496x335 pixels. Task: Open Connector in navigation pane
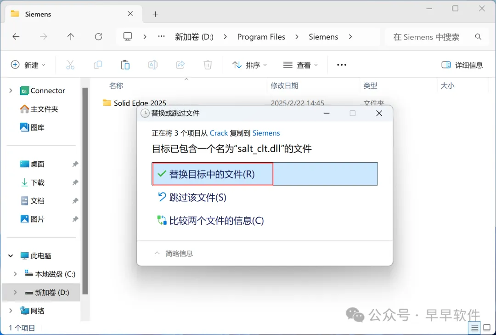click(x=42, y=91)
